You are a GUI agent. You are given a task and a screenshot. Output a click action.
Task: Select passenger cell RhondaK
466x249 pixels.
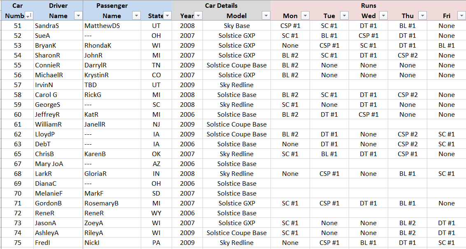(112, 46)
